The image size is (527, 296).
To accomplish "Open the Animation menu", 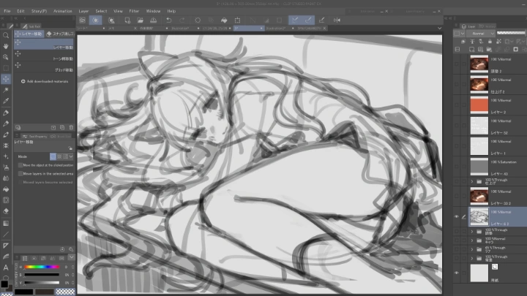I will point(63,12).
